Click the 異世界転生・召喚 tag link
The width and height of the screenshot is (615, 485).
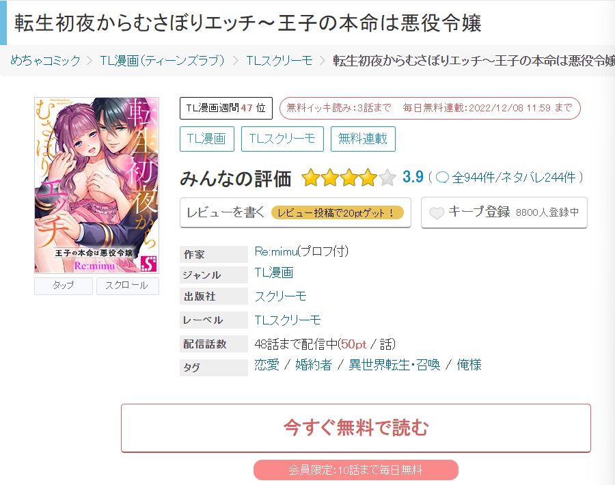click(394, 365)
